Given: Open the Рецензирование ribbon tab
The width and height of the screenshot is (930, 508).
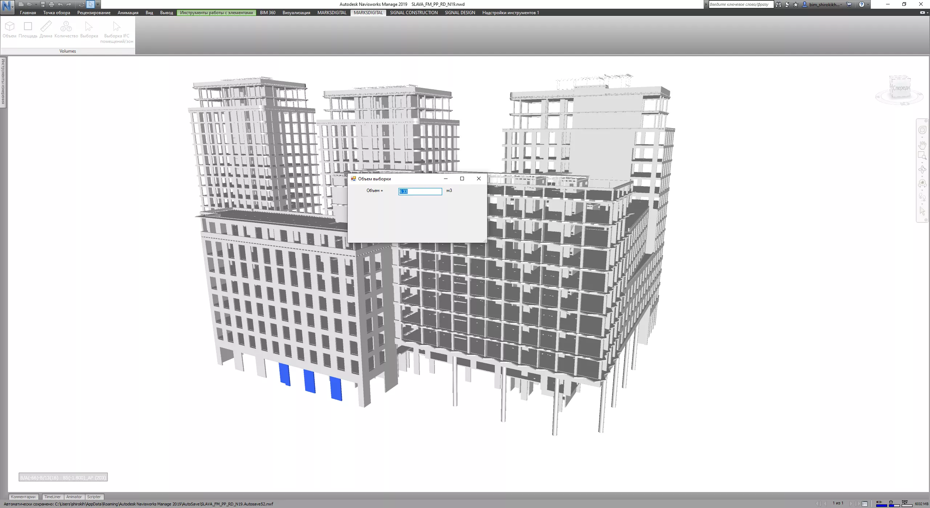Looking at the screenshot, I should pyautogui.click(x=94, y=13).
